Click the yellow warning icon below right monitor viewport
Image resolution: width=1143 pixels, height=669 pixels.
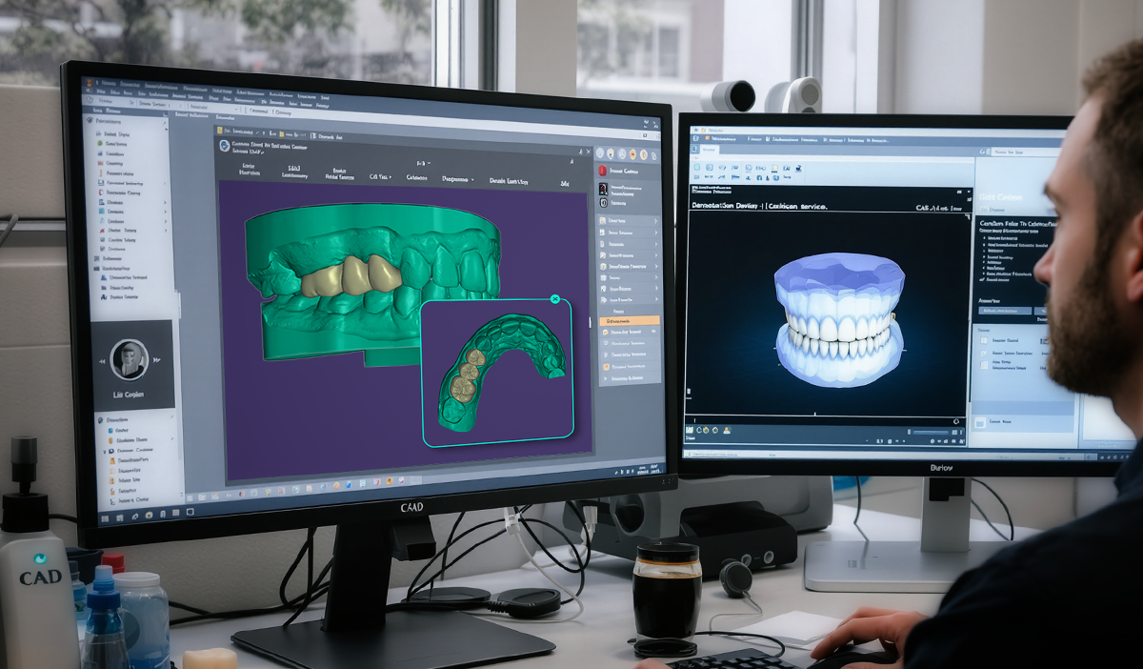(727, 431)
